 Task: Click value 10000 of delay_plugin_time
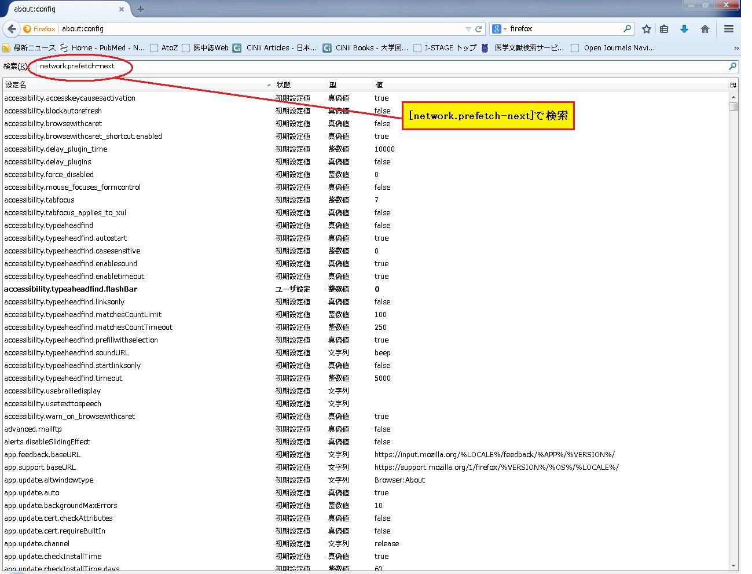click(x=384, y=149)
